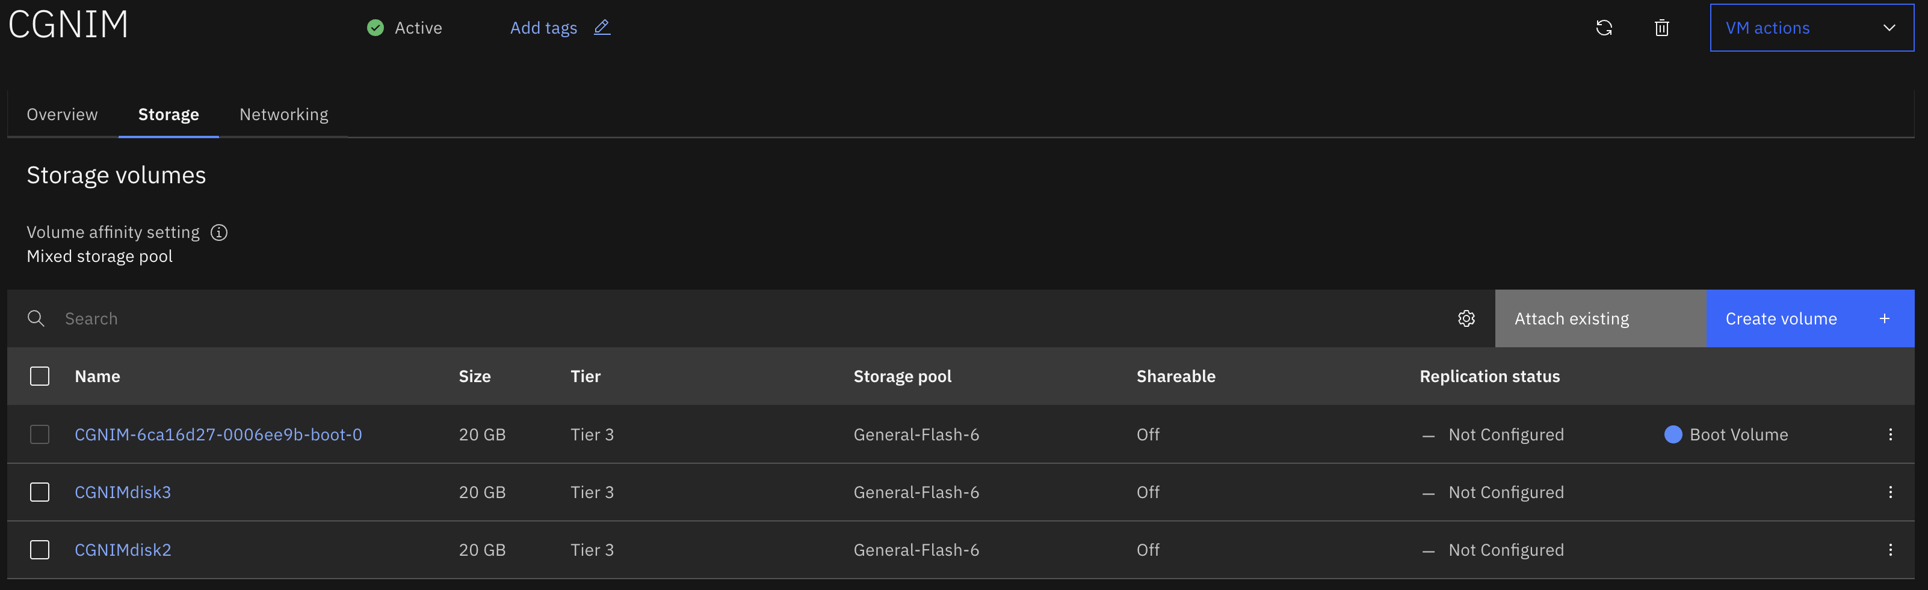Open overflow menu for CGNIMdisk3 row
The height and width of the screenshot is (590, 1928).
point(1890,492)
